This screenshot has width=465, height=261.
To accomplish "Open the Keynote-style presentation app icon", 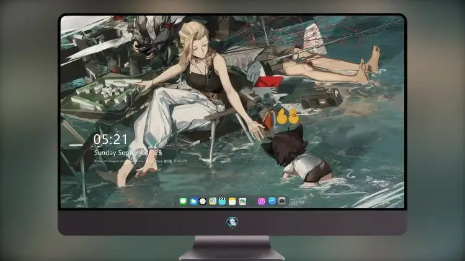I will click(212, 202).
